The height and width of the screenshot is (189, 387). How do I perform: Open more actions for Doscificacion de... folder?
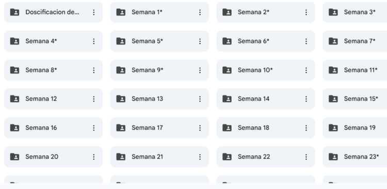94,12
